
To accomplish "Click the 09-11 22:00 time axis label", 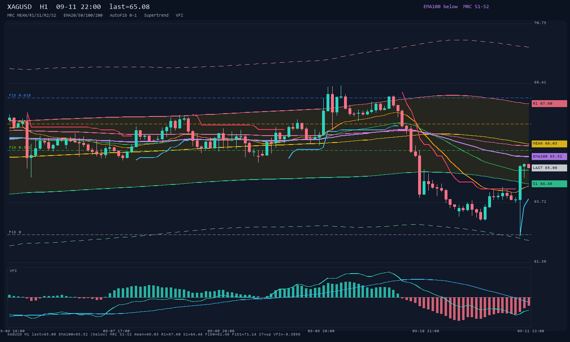I will (x=531, y=331).
